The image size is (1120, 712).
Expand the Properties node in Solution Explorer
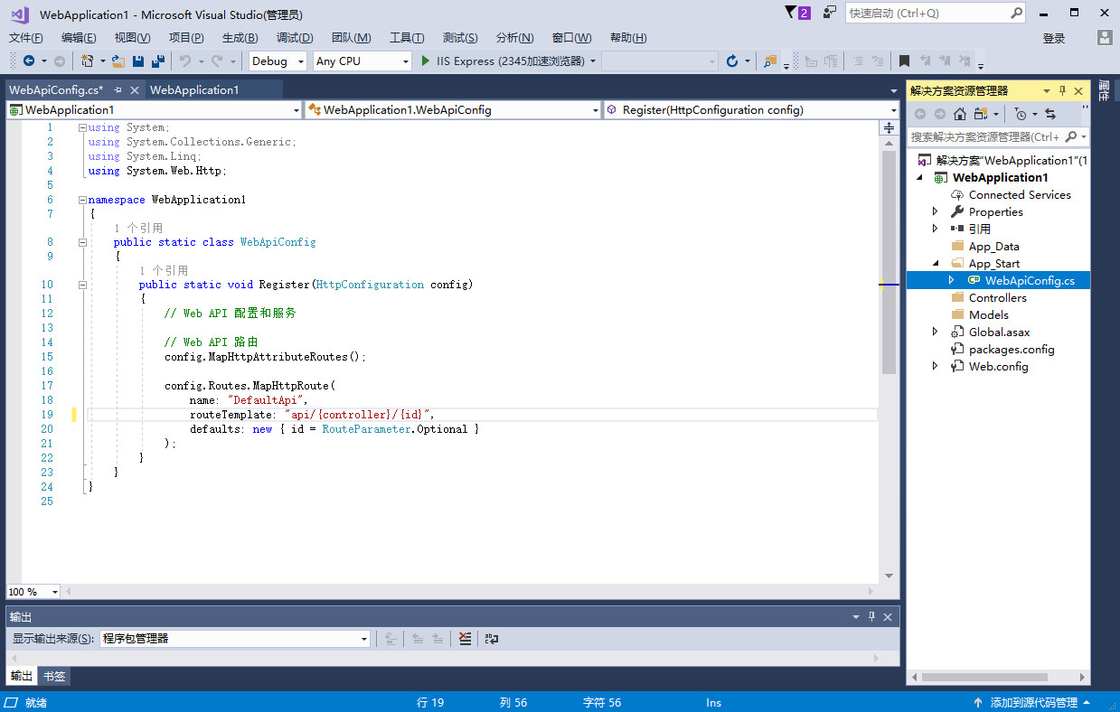click(x=936, y=212)
